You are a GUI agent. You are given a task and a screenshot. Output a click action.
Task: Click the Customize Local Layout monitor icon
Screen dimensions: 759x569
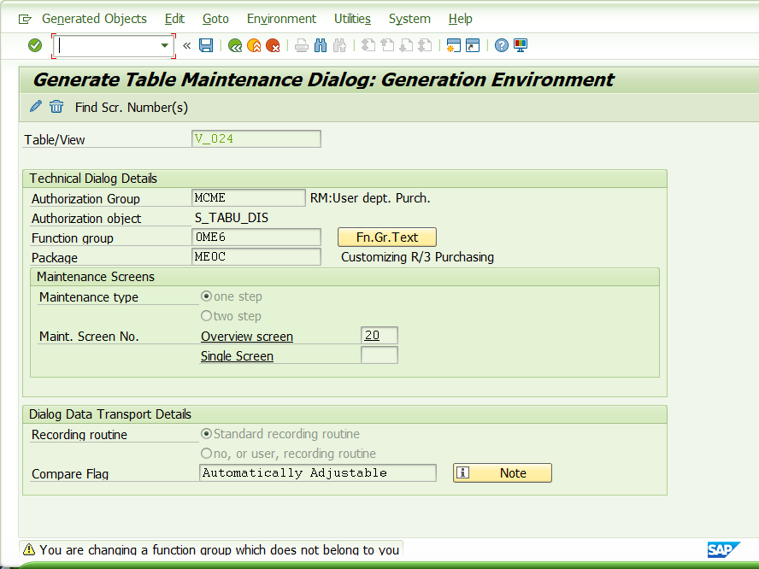tap(521, 45)
